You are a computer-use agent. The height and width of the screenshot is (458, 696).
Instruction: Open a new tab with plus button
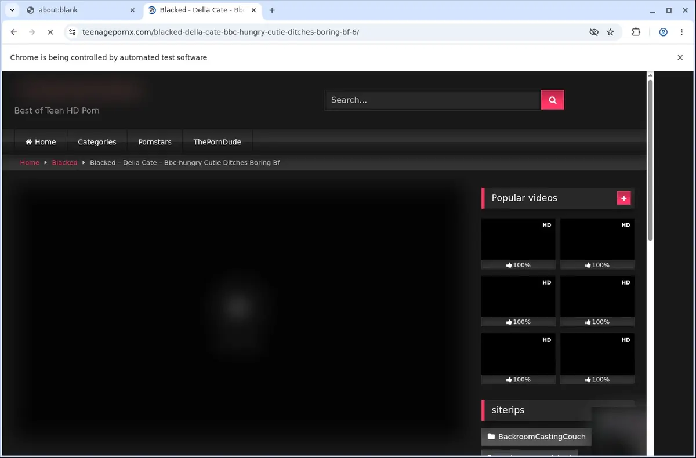point(272,10)
